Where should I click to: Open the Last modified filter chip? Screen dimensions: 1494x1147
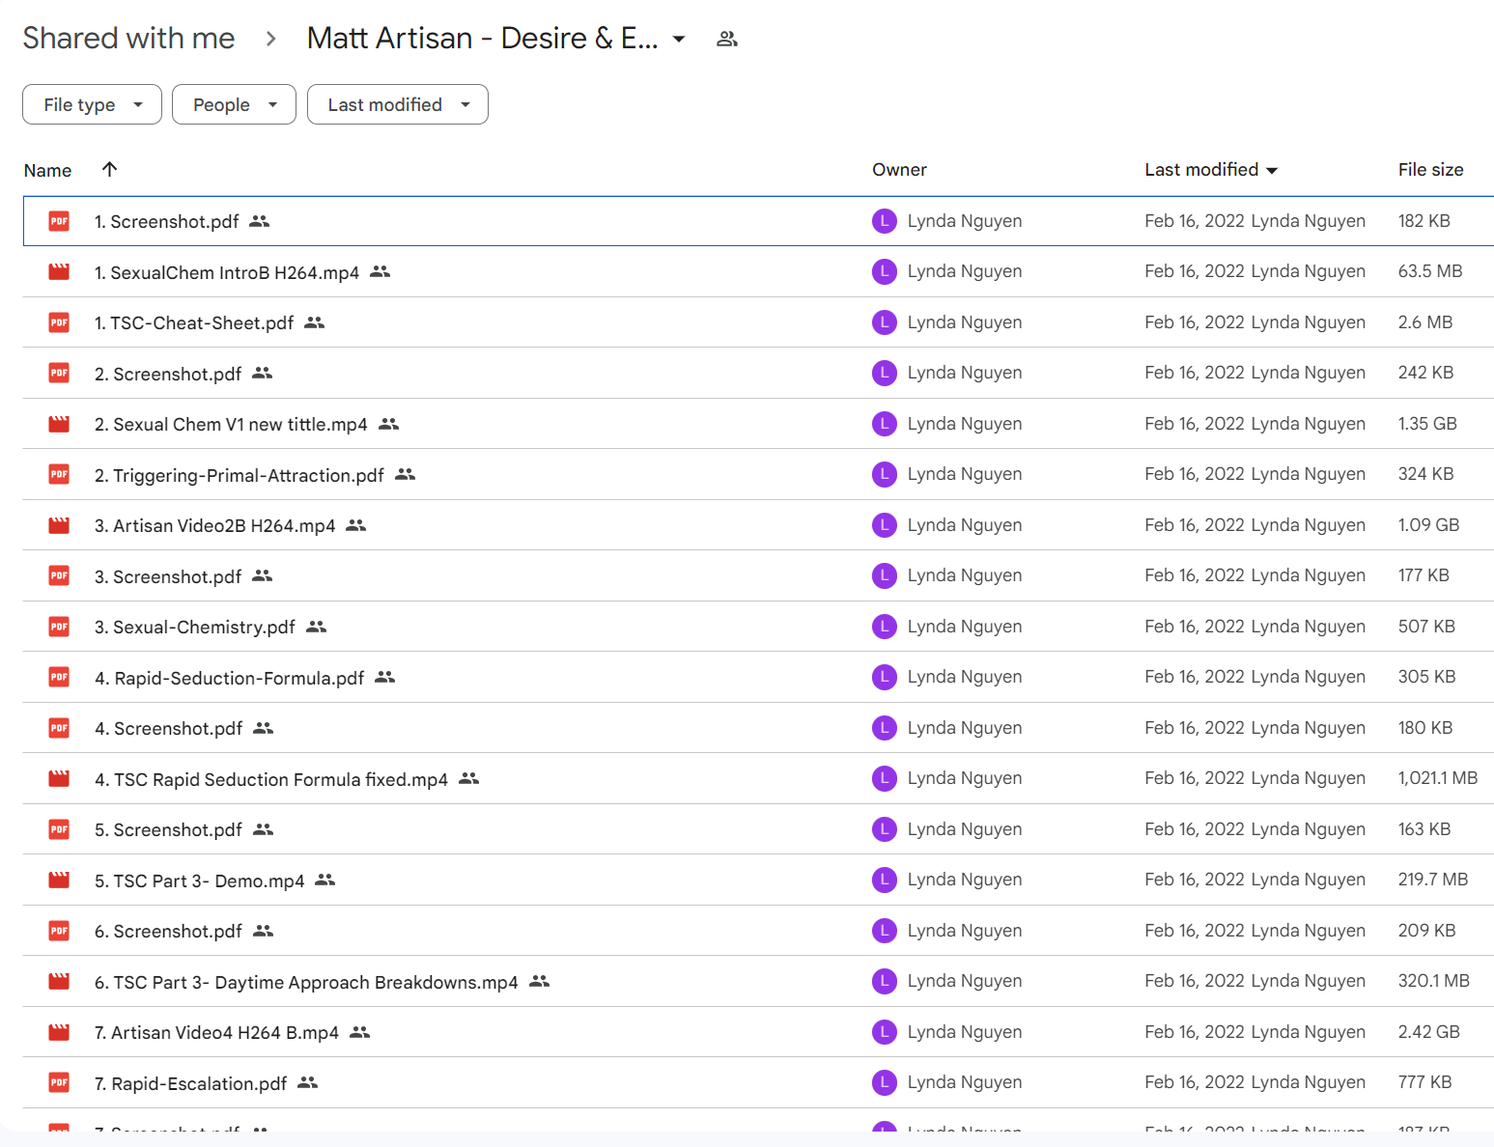(397, 104)
